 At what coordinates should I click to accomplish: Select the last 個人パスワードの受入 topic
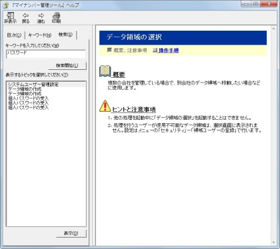(x=28, y=108)
